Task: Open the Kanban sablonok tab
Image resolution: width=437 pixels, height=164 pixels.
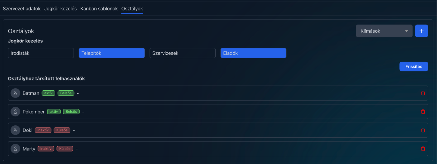Action: 99,9
